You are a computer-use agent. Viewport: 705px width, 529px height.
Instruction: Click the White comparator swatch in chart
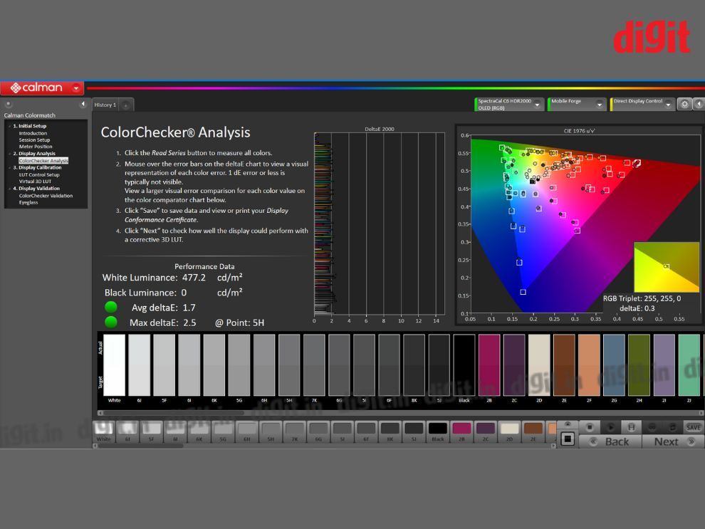point(114,365)
